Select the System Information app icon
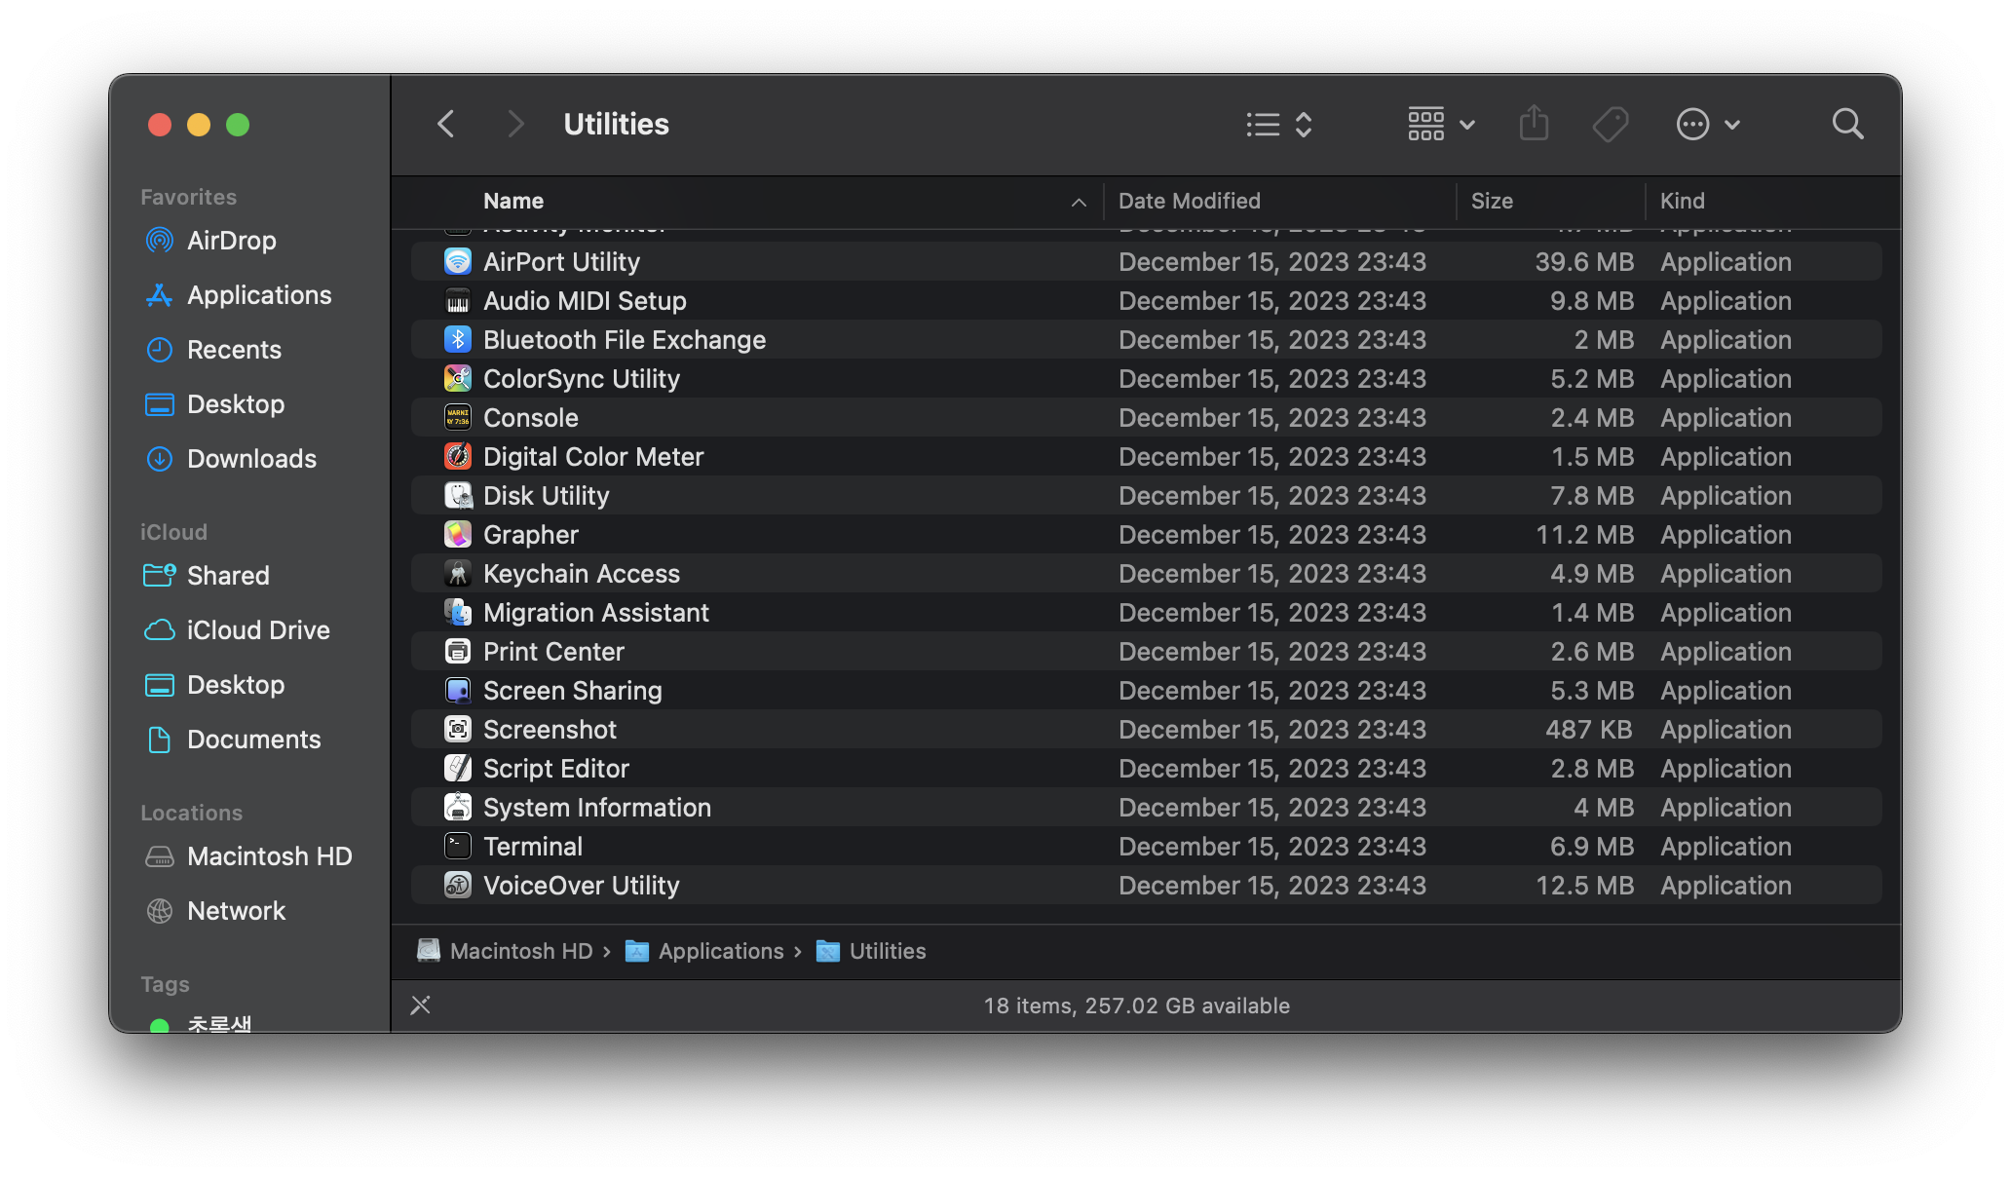 458,807
